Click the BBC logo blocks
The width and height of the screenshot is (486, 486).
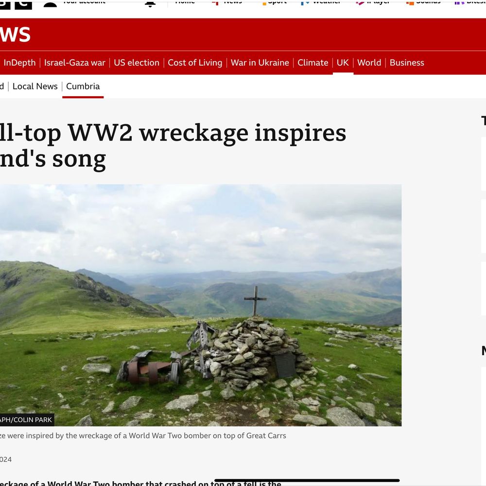point(16,4)
